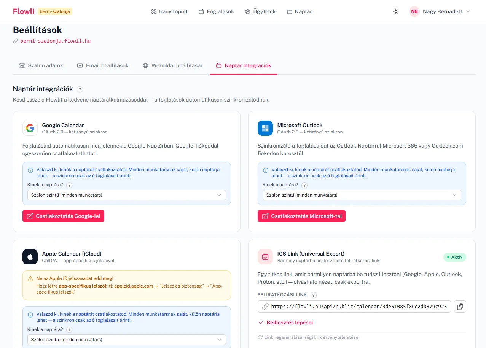Open help icon beside Feliratkozási link label
The width and height of the screenshot is (486, 348).
pos(314,295)
